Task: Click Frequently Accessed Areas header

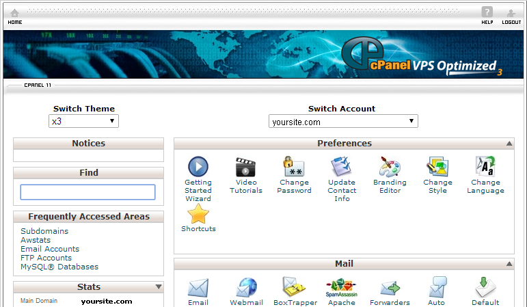Action: pos(88,217)
